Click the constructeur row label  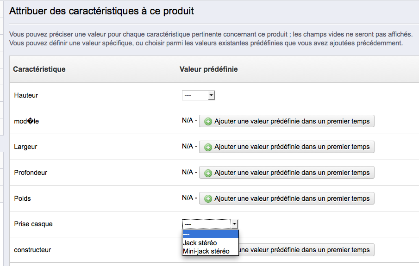(x=32, y=250)
